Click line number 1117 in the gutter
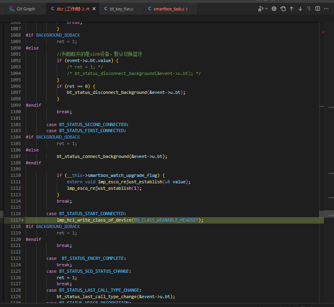The height and width of the screenshot is (307, 334). coord(16,220)
